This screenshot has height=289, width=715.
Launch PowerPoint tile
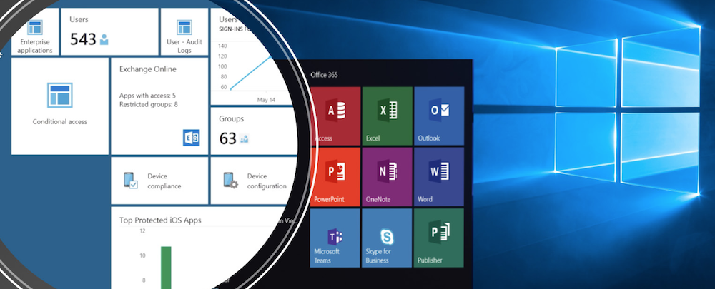coord(335,176)
